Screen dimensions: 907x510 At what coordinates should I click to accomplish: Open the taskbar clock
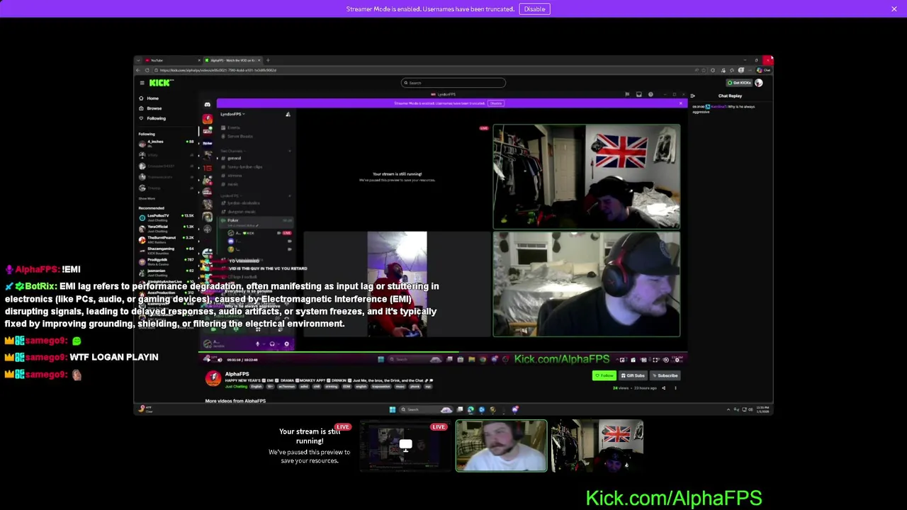pyautogui.click(x=763, y=409)
